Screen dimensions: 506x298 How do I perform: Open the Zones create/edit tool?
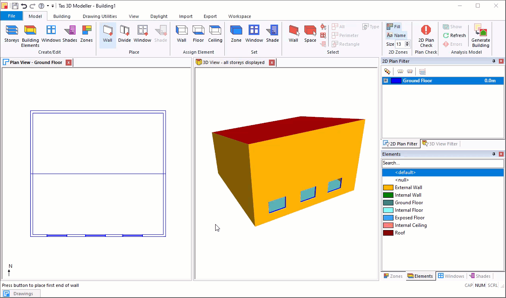(x=86, y=34)
